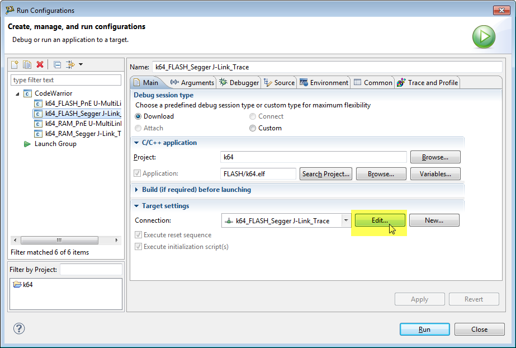This screenshot has width=516, height=348.
Task: Open the Trace and Profile tab
Action: tap(427, 82)
